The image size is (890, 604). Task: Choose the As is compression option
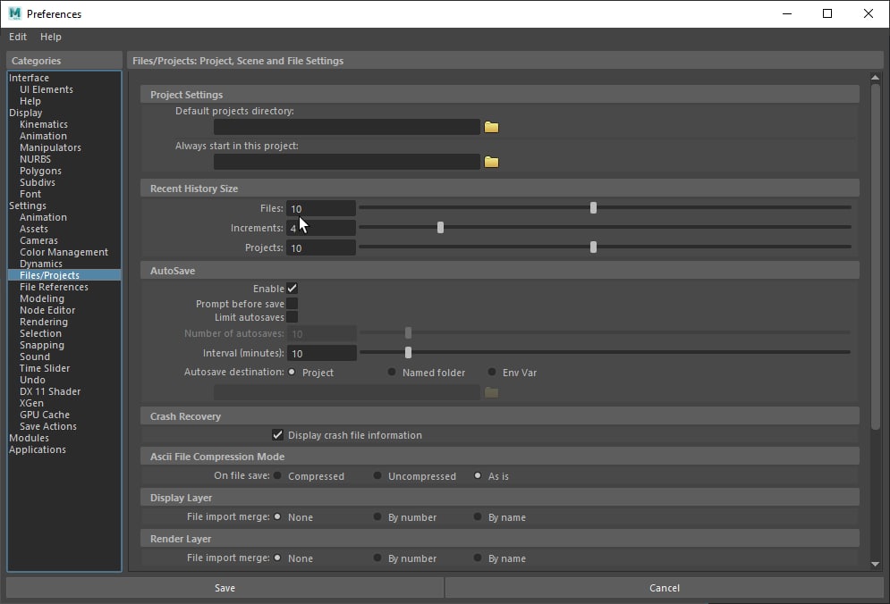[478, 476]
